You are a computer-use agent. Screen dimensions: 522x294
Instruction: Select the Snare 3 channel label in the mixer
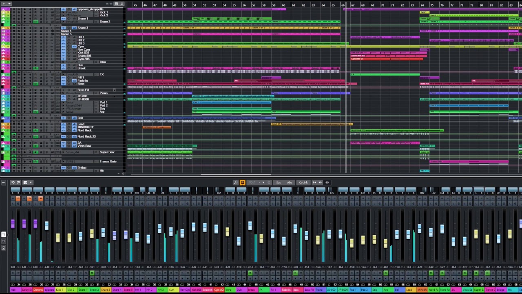coord(106,290)
